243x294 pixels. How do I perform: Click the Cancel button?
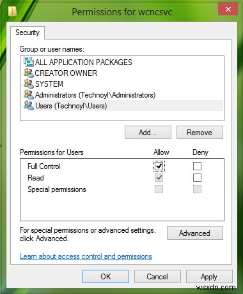tap(157, 277)
